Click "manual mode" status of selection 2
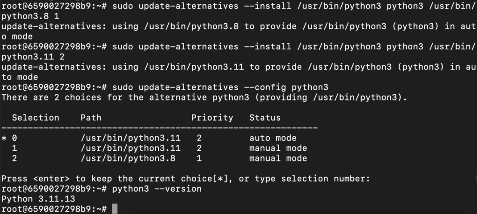Screen dimensions: 477x214 tap(278, 159)
